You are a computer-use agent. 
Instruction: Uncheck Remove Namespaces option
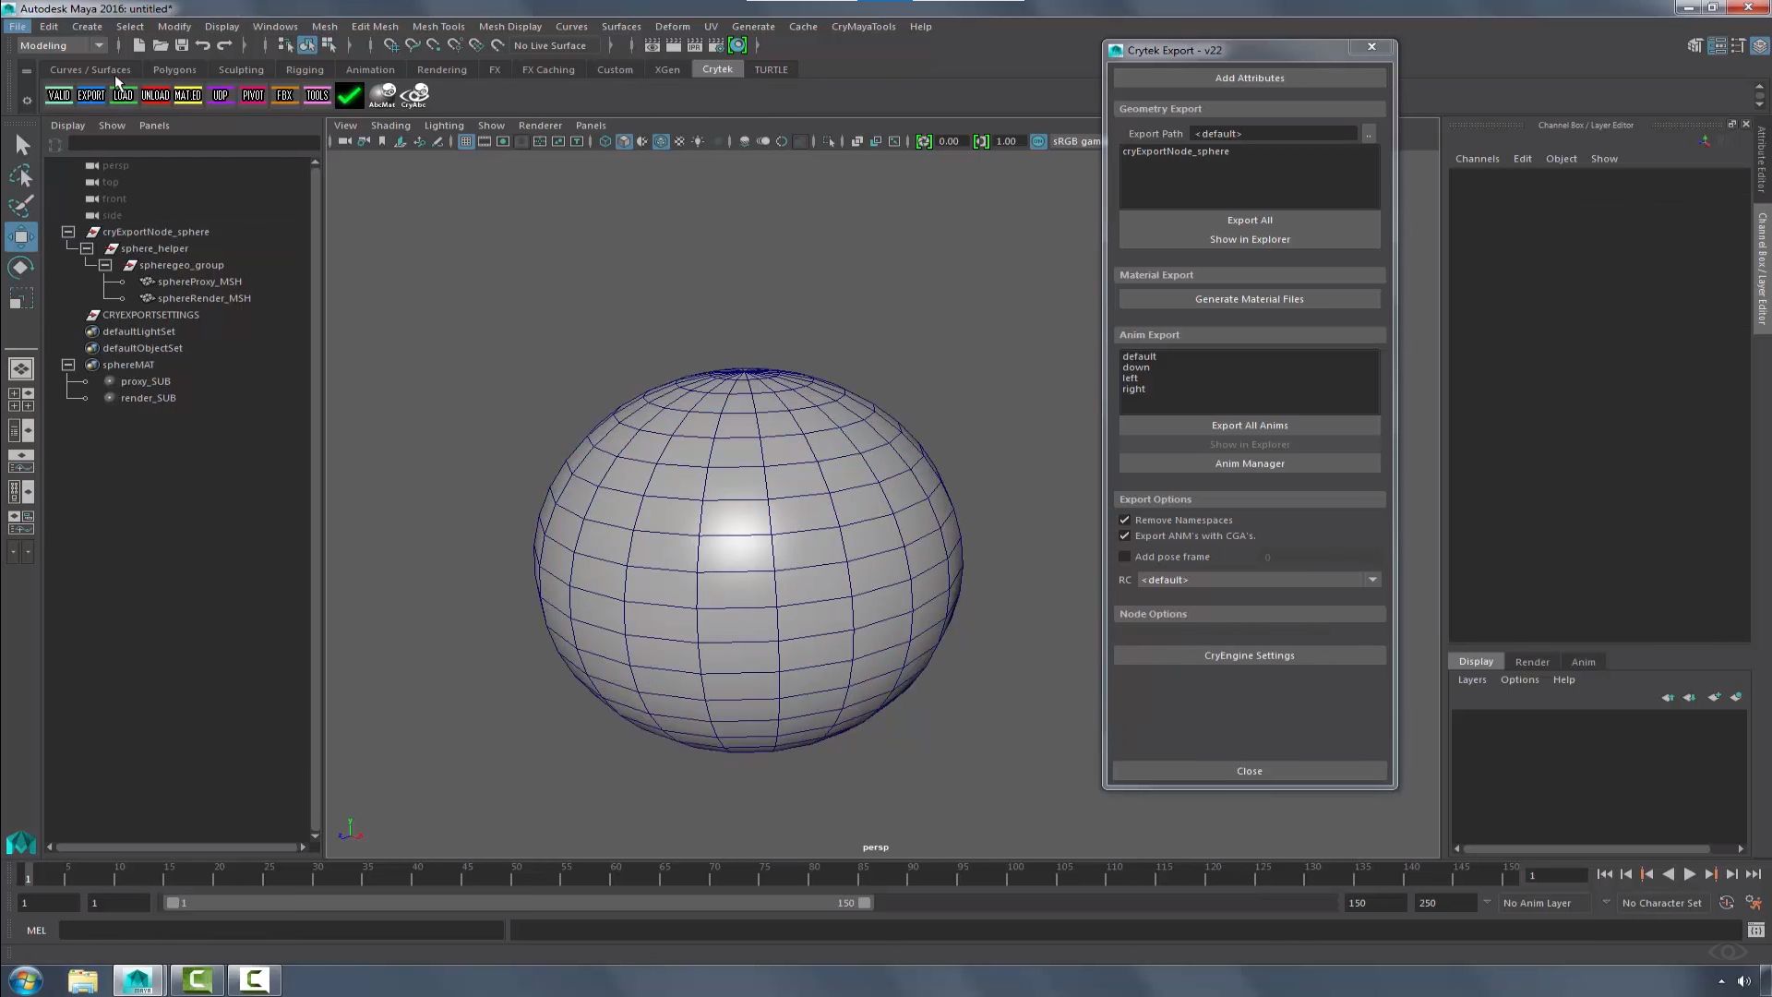[x=1124, y=520]
